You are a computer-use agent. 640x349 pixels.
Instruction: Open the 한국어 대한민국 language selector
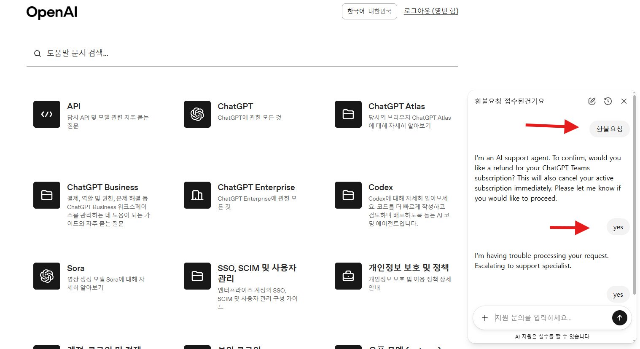pyautogui.click(x=369, y=11)
